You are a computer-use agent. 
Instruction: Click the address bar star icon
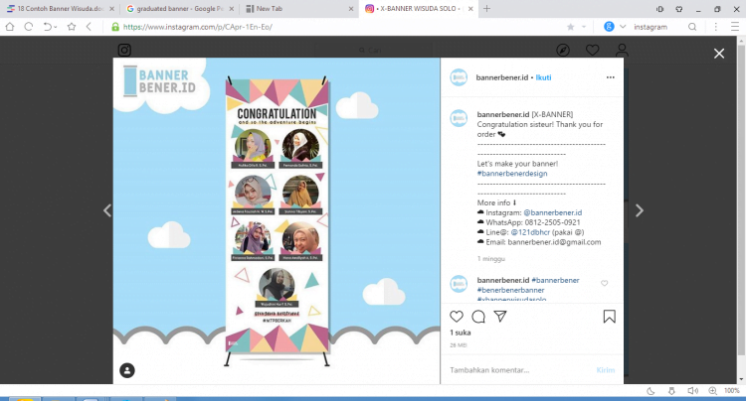(571, 27)
